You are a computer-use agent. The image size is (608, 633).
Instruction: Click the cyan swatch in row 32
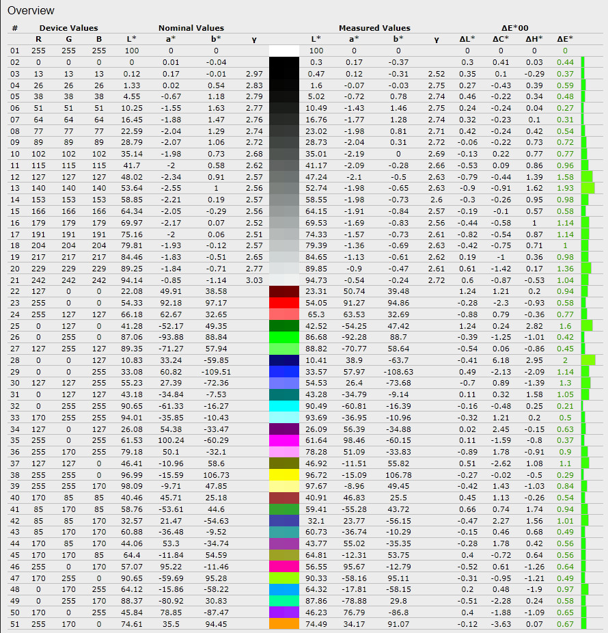(x=285, y=406)
